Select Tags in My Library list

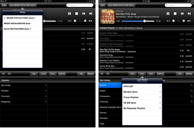[x=110, y=124]
